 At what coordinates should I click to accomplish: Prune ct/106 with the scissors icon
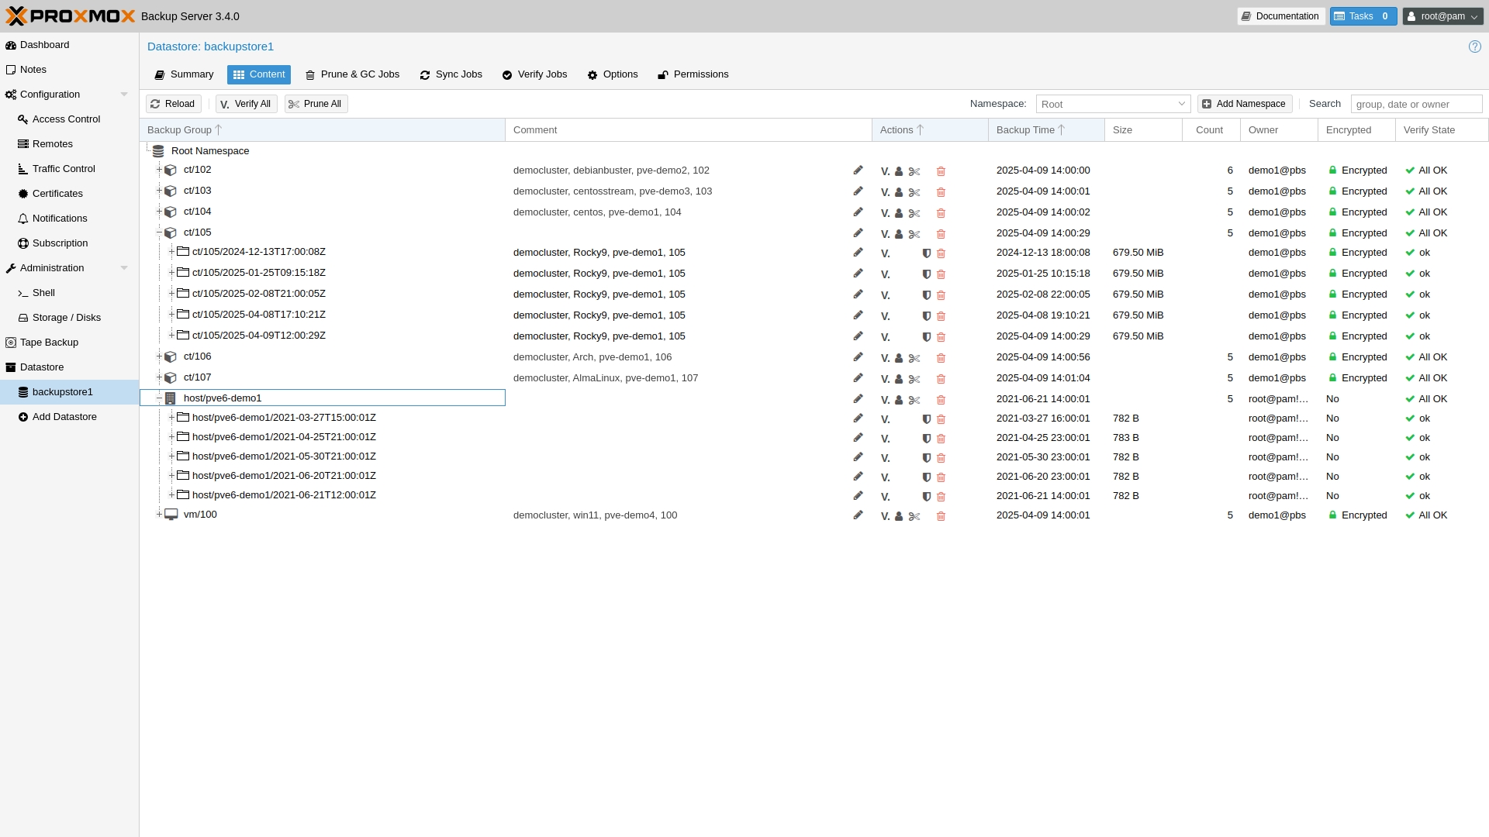click(914, 357)
